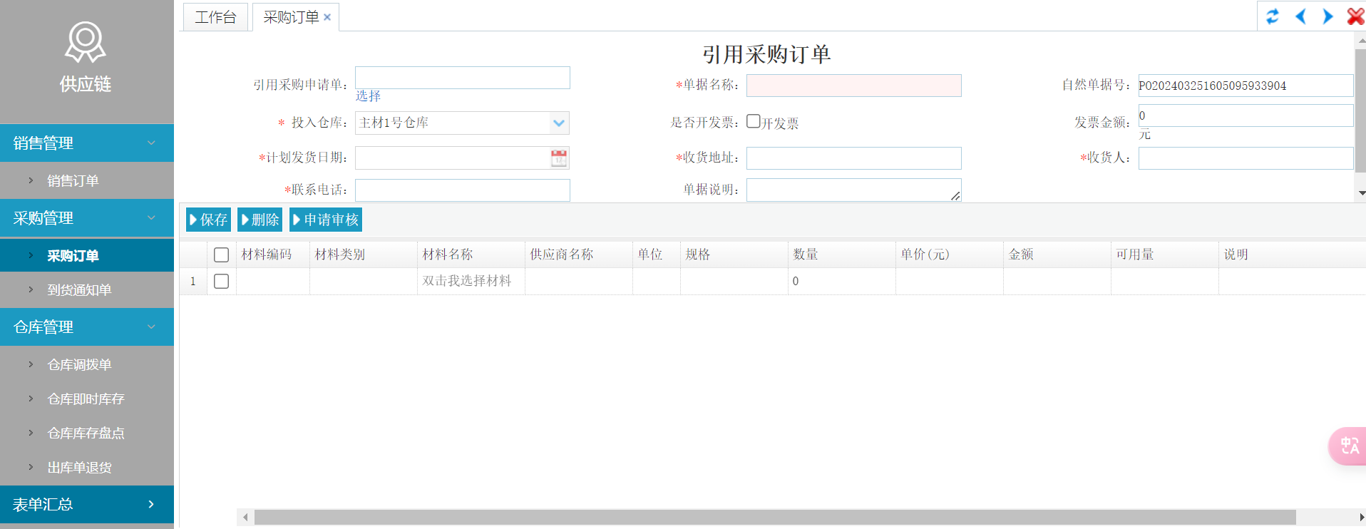This screenshot has width=1366, height=529.
Task: Click the horizontal scrollbar right arrow
Action: (1361, 517)
